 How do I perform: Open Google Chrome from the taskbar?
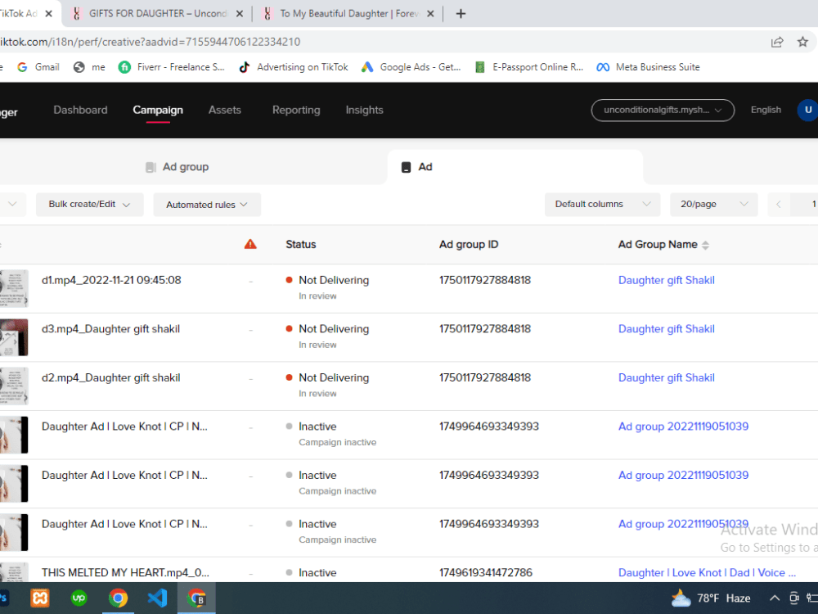[x=118, y=598]
